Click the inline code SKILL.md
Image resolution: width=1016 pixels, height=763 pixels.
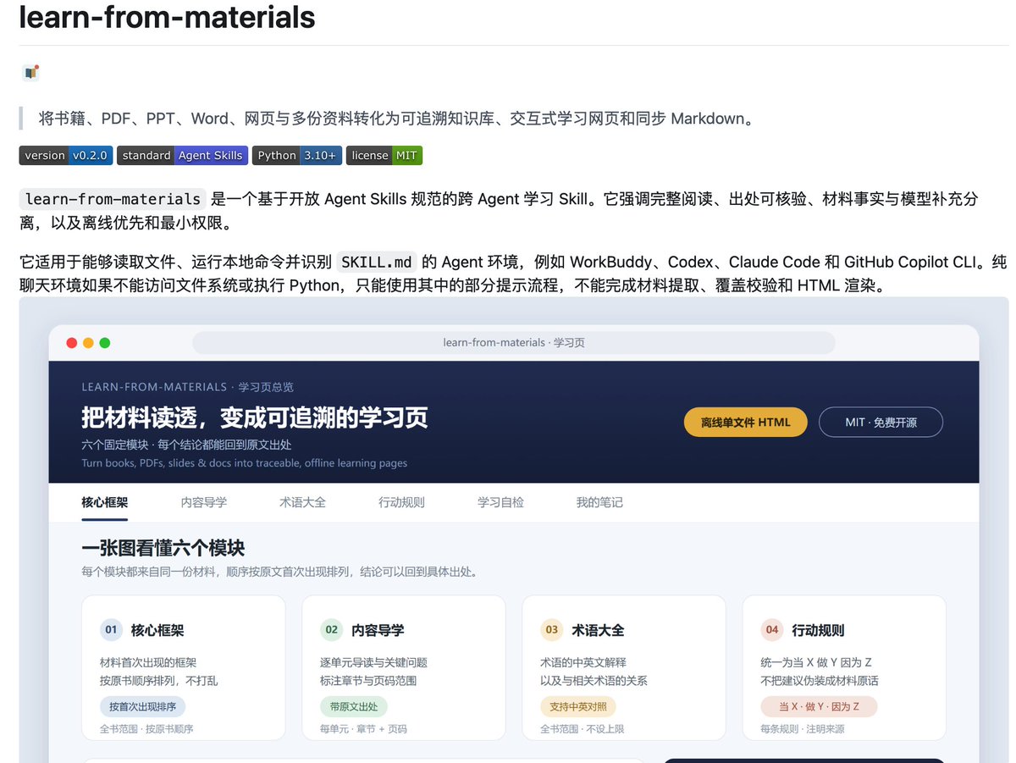(x=376, y=262)
